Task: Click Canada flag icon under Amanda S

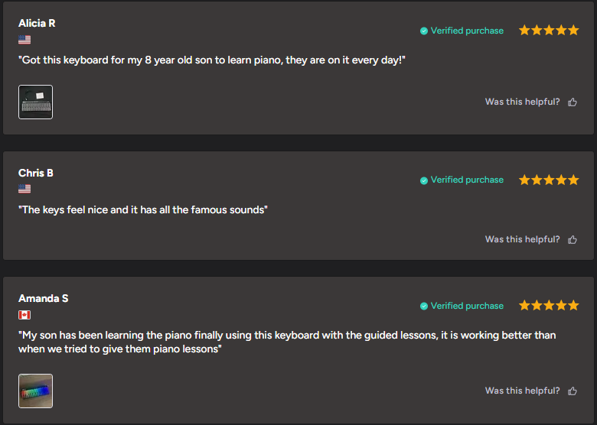Action: [24, 315]
